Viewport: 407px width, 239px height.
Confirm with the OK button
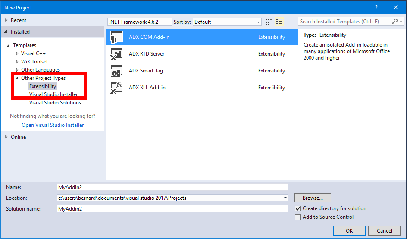coord(349,231)
